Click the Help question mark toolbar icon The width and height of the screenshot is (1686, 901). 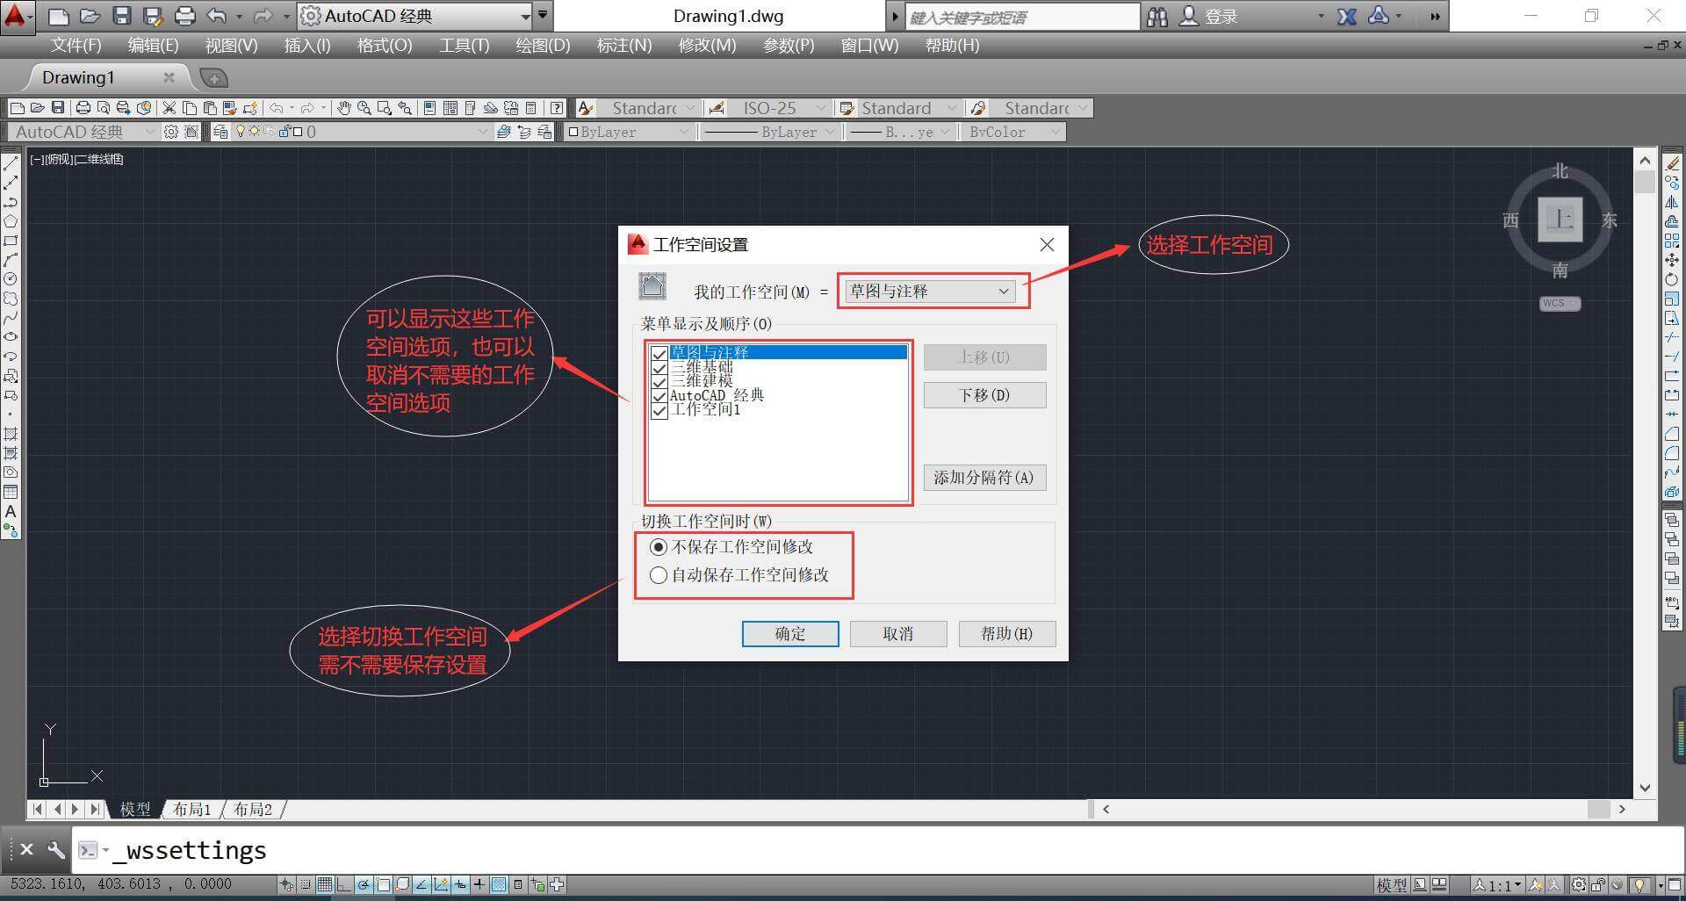(556, 108)
